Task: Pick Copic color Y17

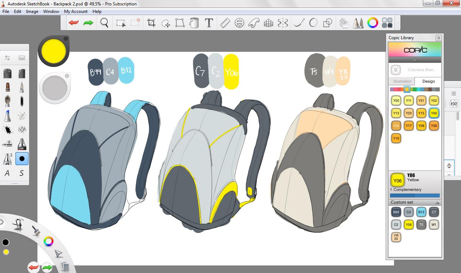Action: (409, 126)
